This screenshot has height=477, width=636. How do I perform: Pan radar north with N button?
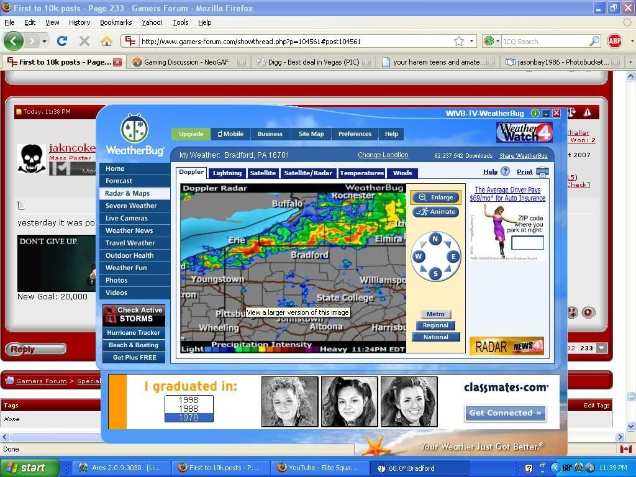435,238
